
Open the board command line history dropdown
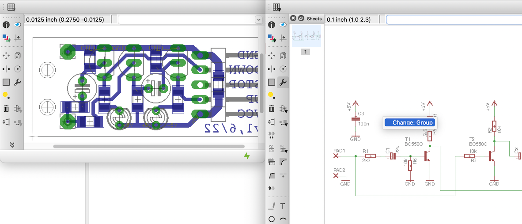(258, 19)
